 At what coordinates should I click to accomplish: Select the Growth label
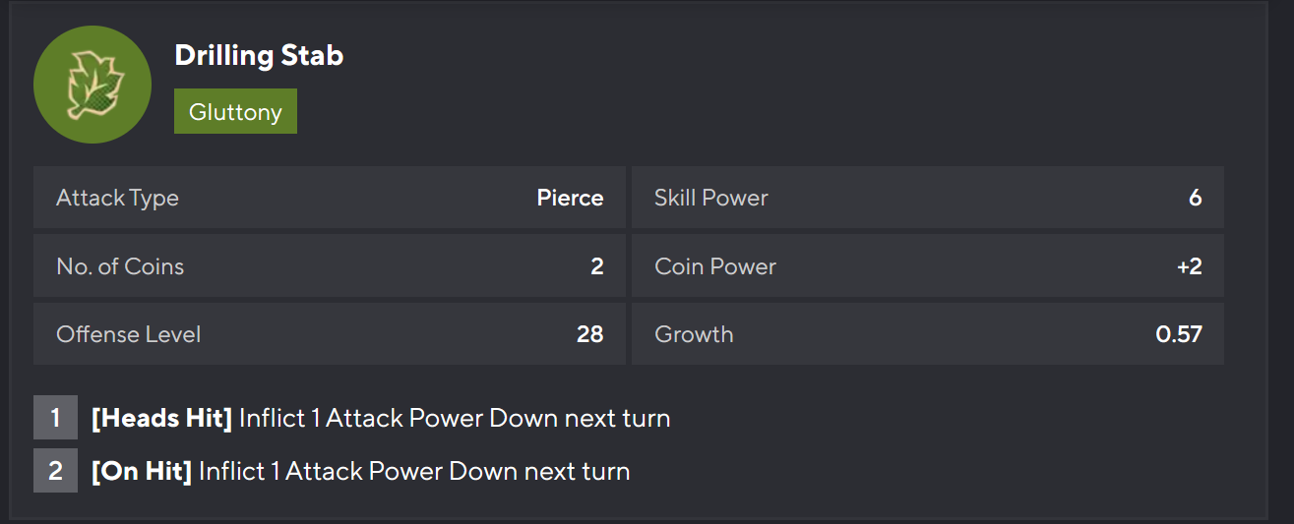[x=694, y=334]
